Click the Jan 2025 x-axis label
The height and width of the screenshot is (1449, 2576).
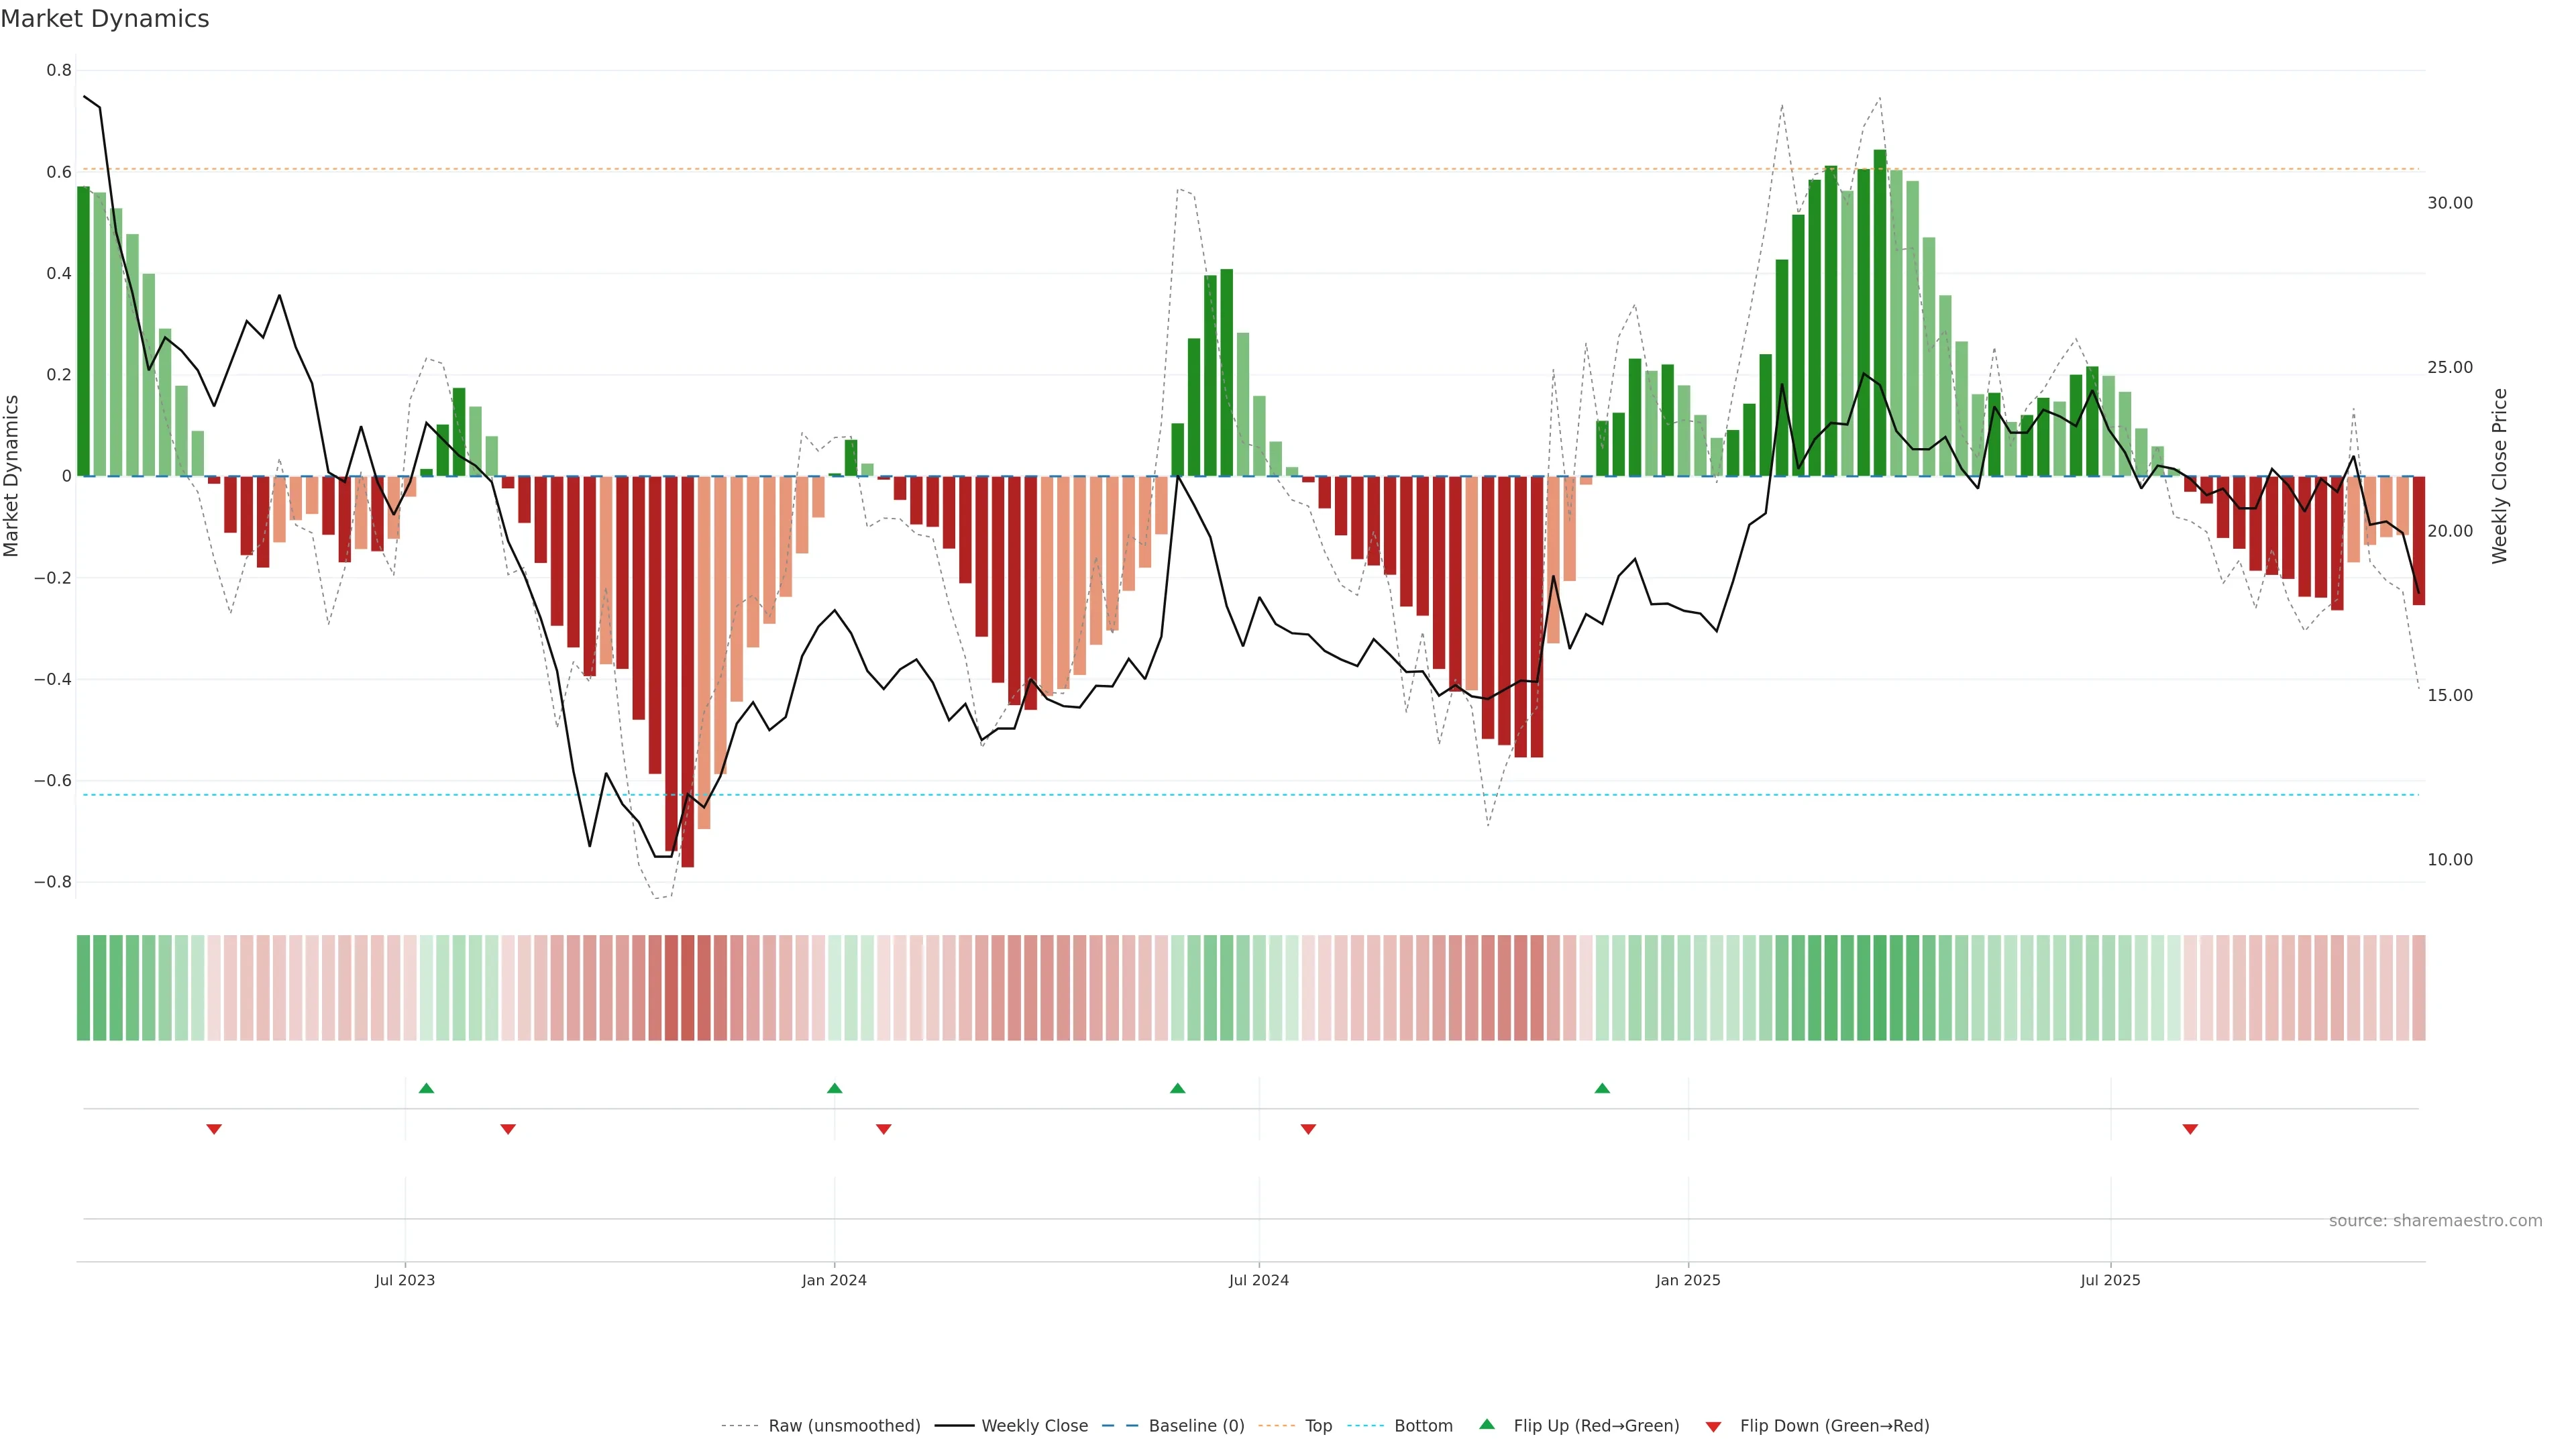click(1688, 1280)
